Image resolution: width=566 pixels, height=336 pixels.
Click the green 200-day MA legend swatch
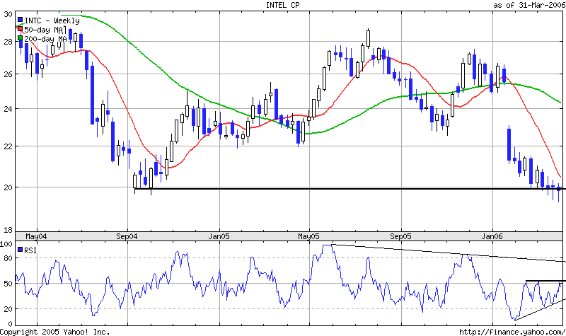click(21, 38)
